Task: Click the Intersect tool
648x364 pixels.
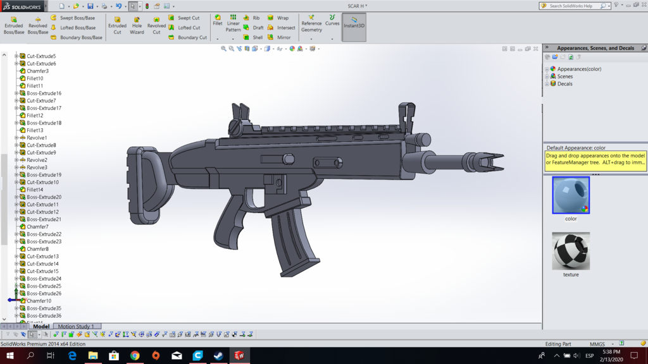Action: point(282,28)
